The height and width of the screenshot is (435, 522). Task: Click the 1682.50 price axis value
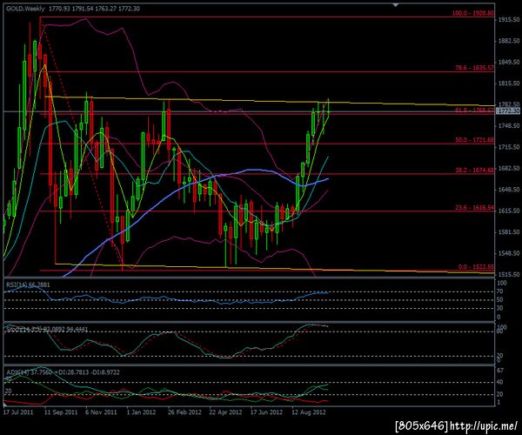click(509, 169)
